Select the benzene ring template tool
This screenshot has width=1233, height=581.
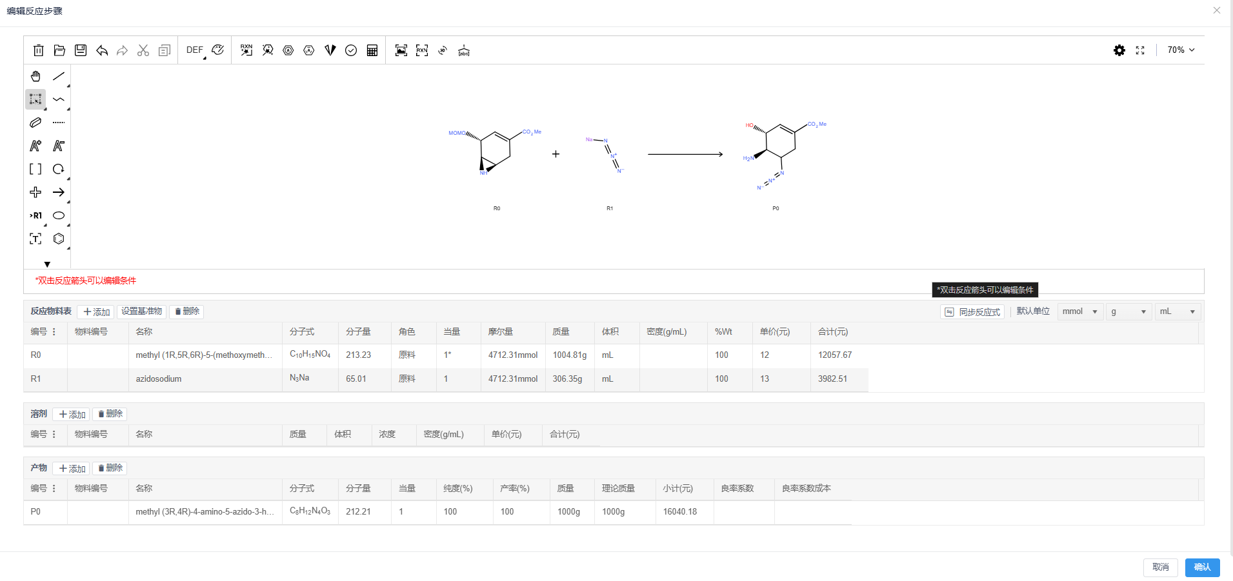(x=59, y=239)
